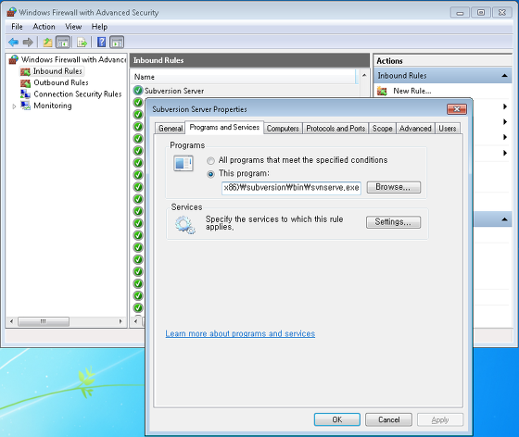Viewport: 519px width, 437px height.
Task: Click the Forward arrow in the toolbar
Action: click(x=28, y=42)
